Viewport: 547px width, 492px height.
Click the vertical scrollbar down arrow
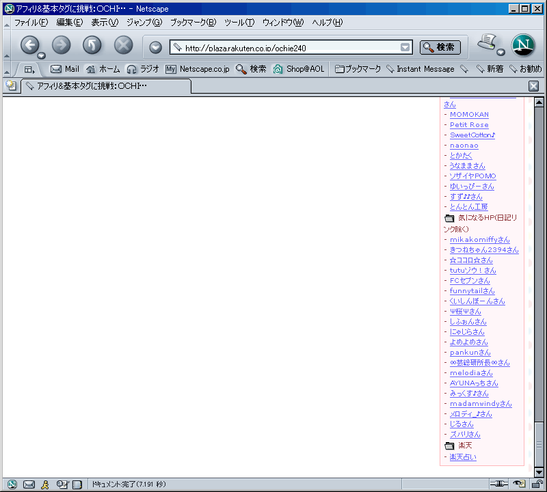point(539,472)
